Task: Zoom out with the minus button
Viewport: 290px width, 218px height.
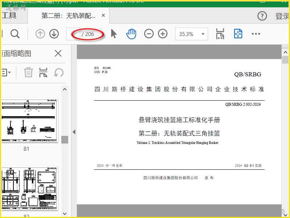Action: click(x=149, y=34)
